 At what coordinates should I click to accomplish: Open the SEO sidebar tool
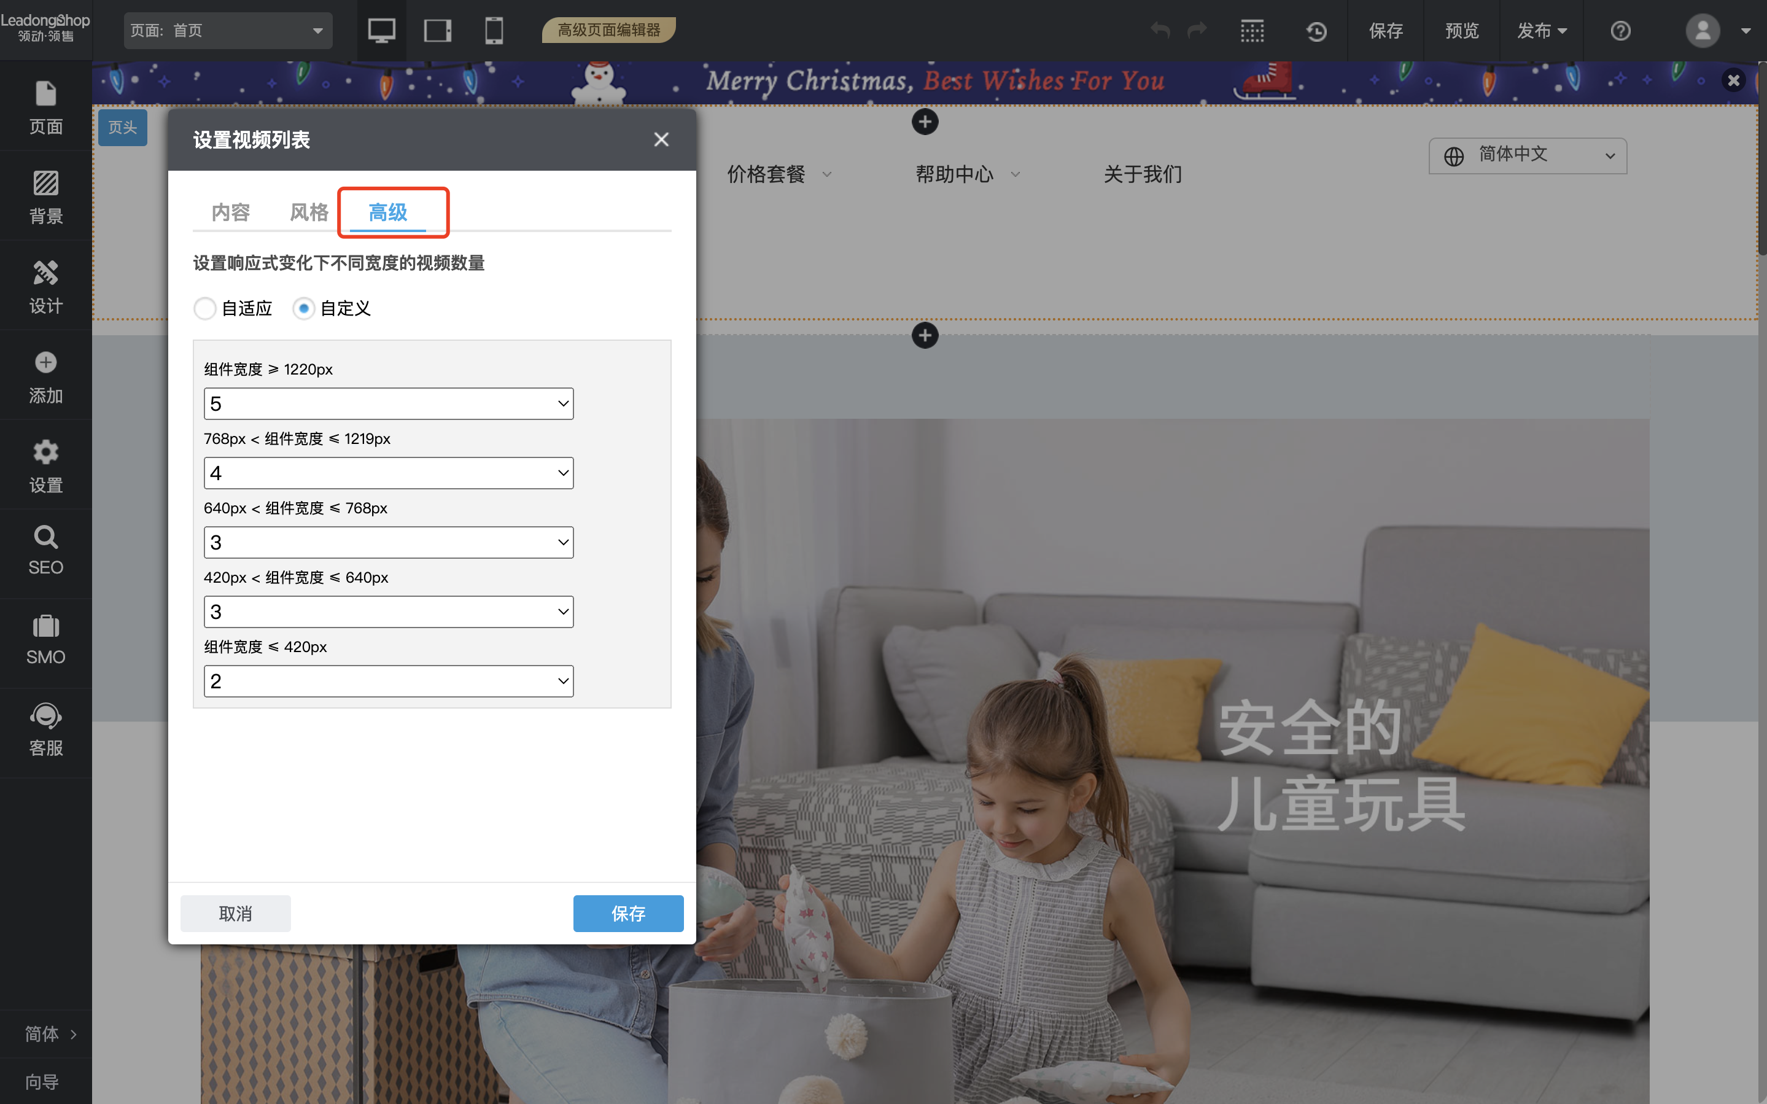pyautogui.click(x=45, y=551)
